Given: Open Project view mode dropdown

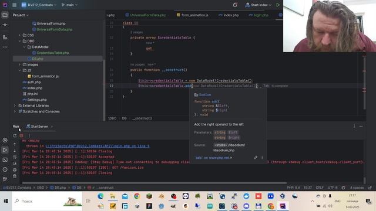Looking at the screenshot, I should [21, 15].
